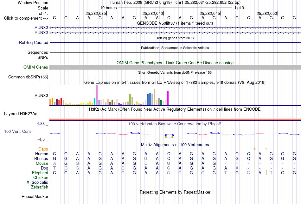Click the gray OMIM Genes bar

pos(175,67)
